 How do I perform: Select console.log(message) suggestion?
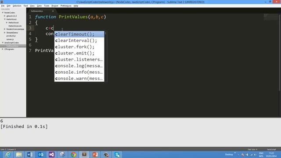[x=79, y=66]
